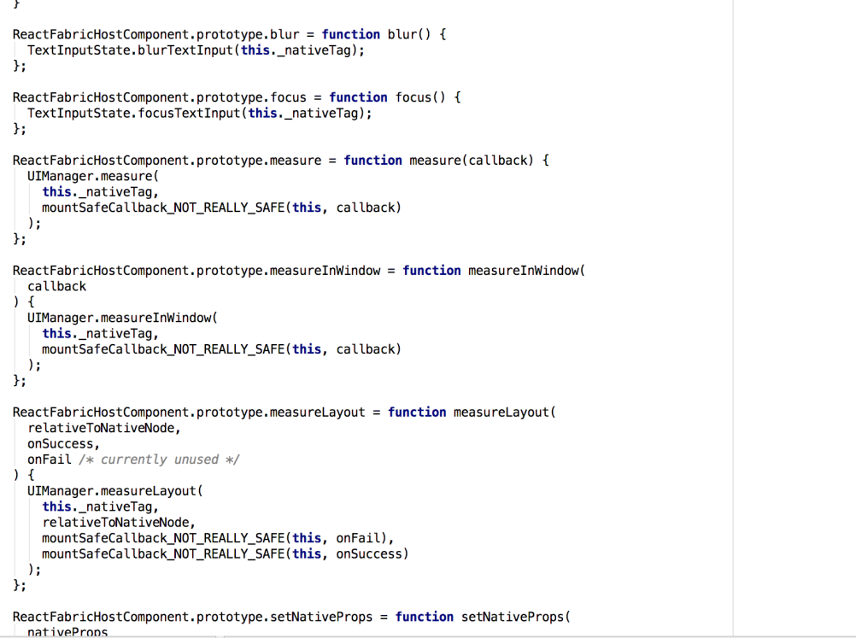Click the 'prototype.measure =' declaration line
The width and height of the screenshot is (856, 638).
click(x=280, y=161)
